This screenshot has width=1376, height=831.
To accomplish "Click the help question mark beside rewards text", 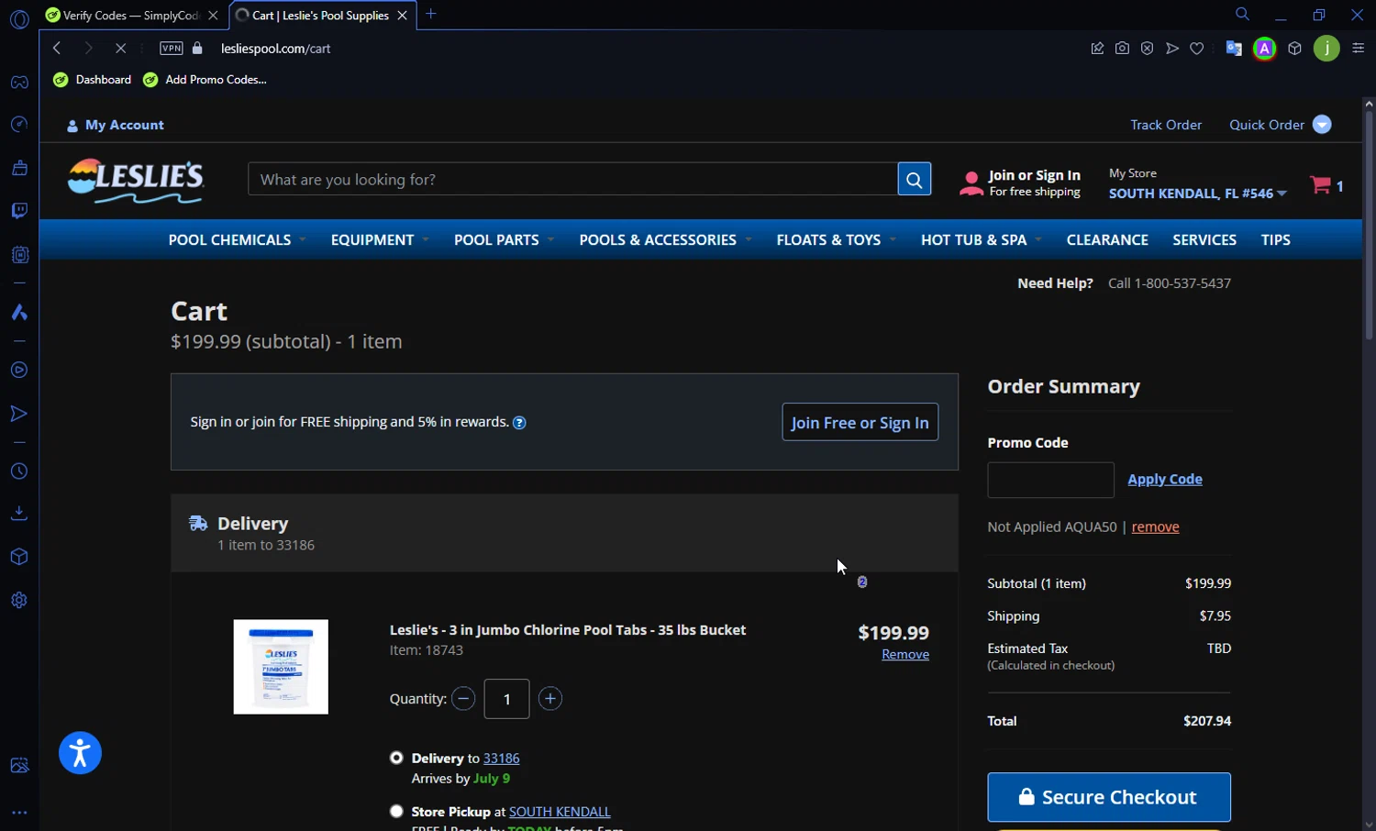I will (519, 423).
